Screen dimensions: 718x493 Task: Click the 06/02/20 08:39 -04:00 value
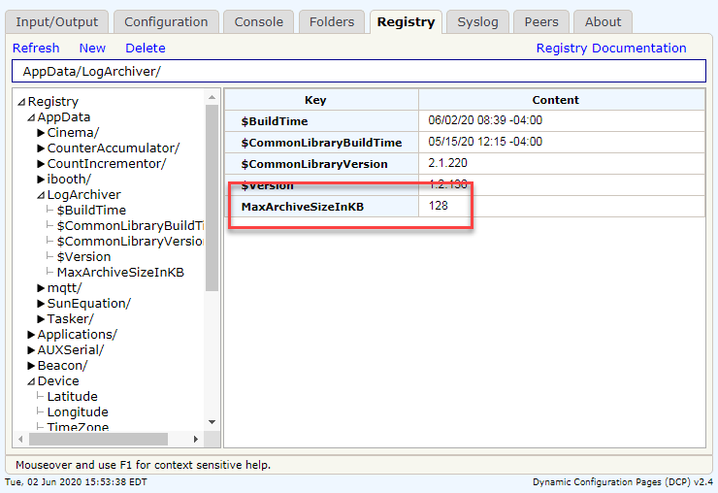tap(485, 120)
